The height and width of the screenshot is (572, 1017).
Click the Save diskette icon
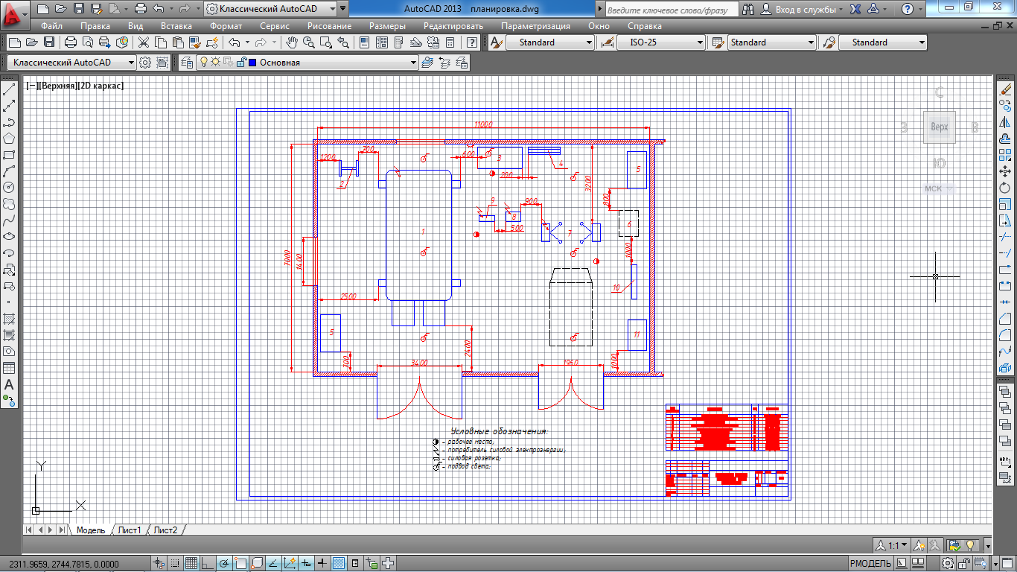49,42
